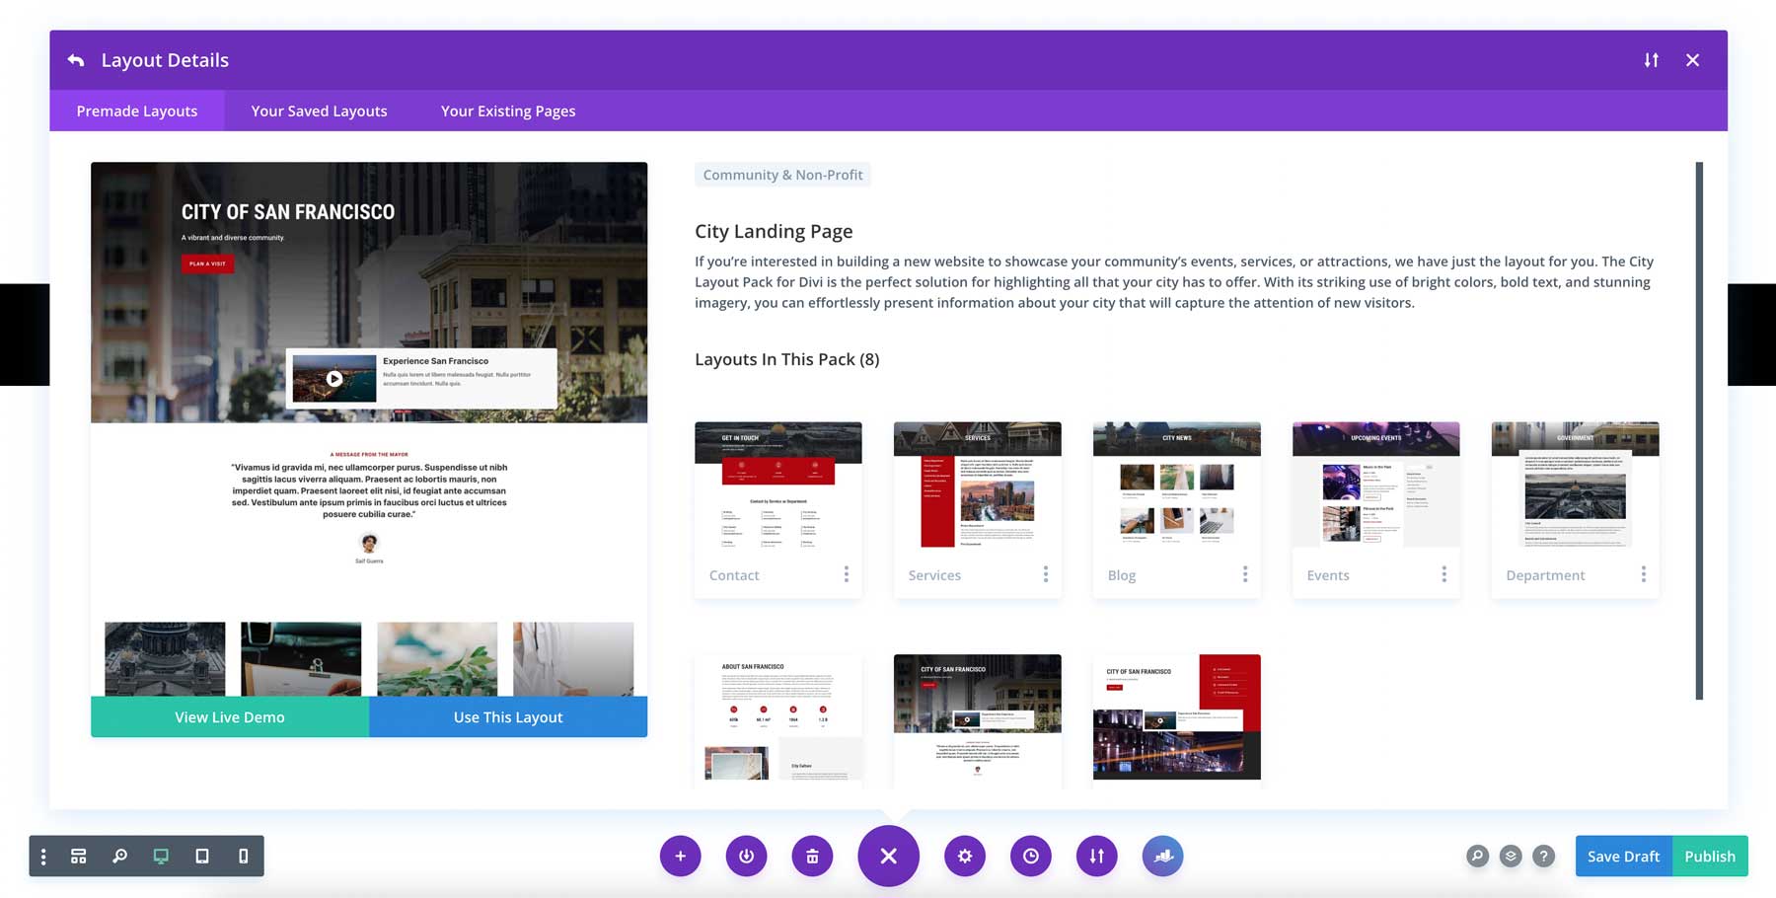Switch to wireframe view mode
This screenshot has width=1776, height=898.
[x=79, y=856]
